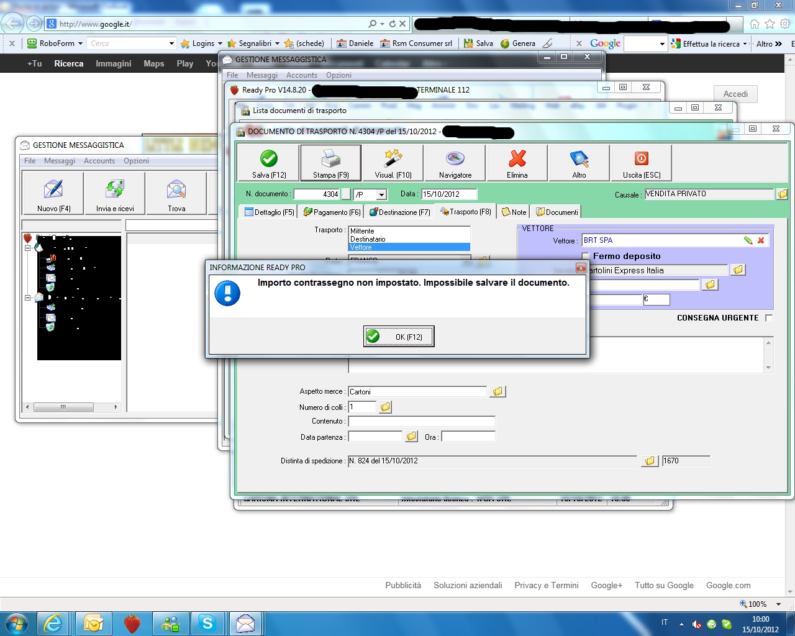Exit with the Uscita (ESC) button
The width and height of the screenshot is (795, 636).
642,163
